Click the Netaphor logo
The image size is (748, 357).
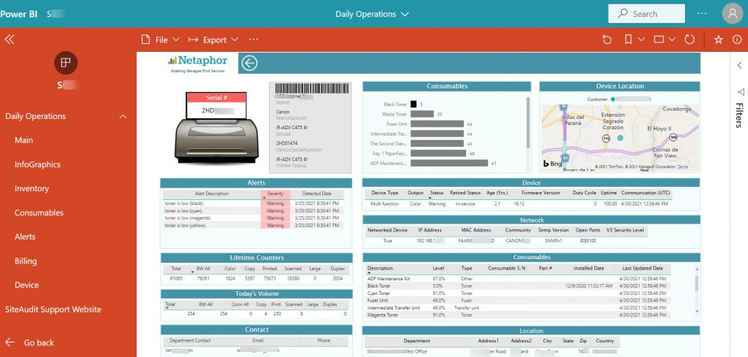[x=197, y=64]
